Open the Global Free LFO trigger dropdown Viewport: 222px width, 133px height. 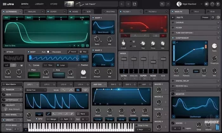pos(36,90)
